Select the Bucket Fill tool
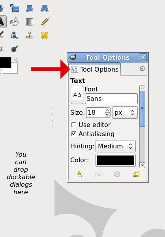Viewport: 165px width, 237px height. (15, 22)
